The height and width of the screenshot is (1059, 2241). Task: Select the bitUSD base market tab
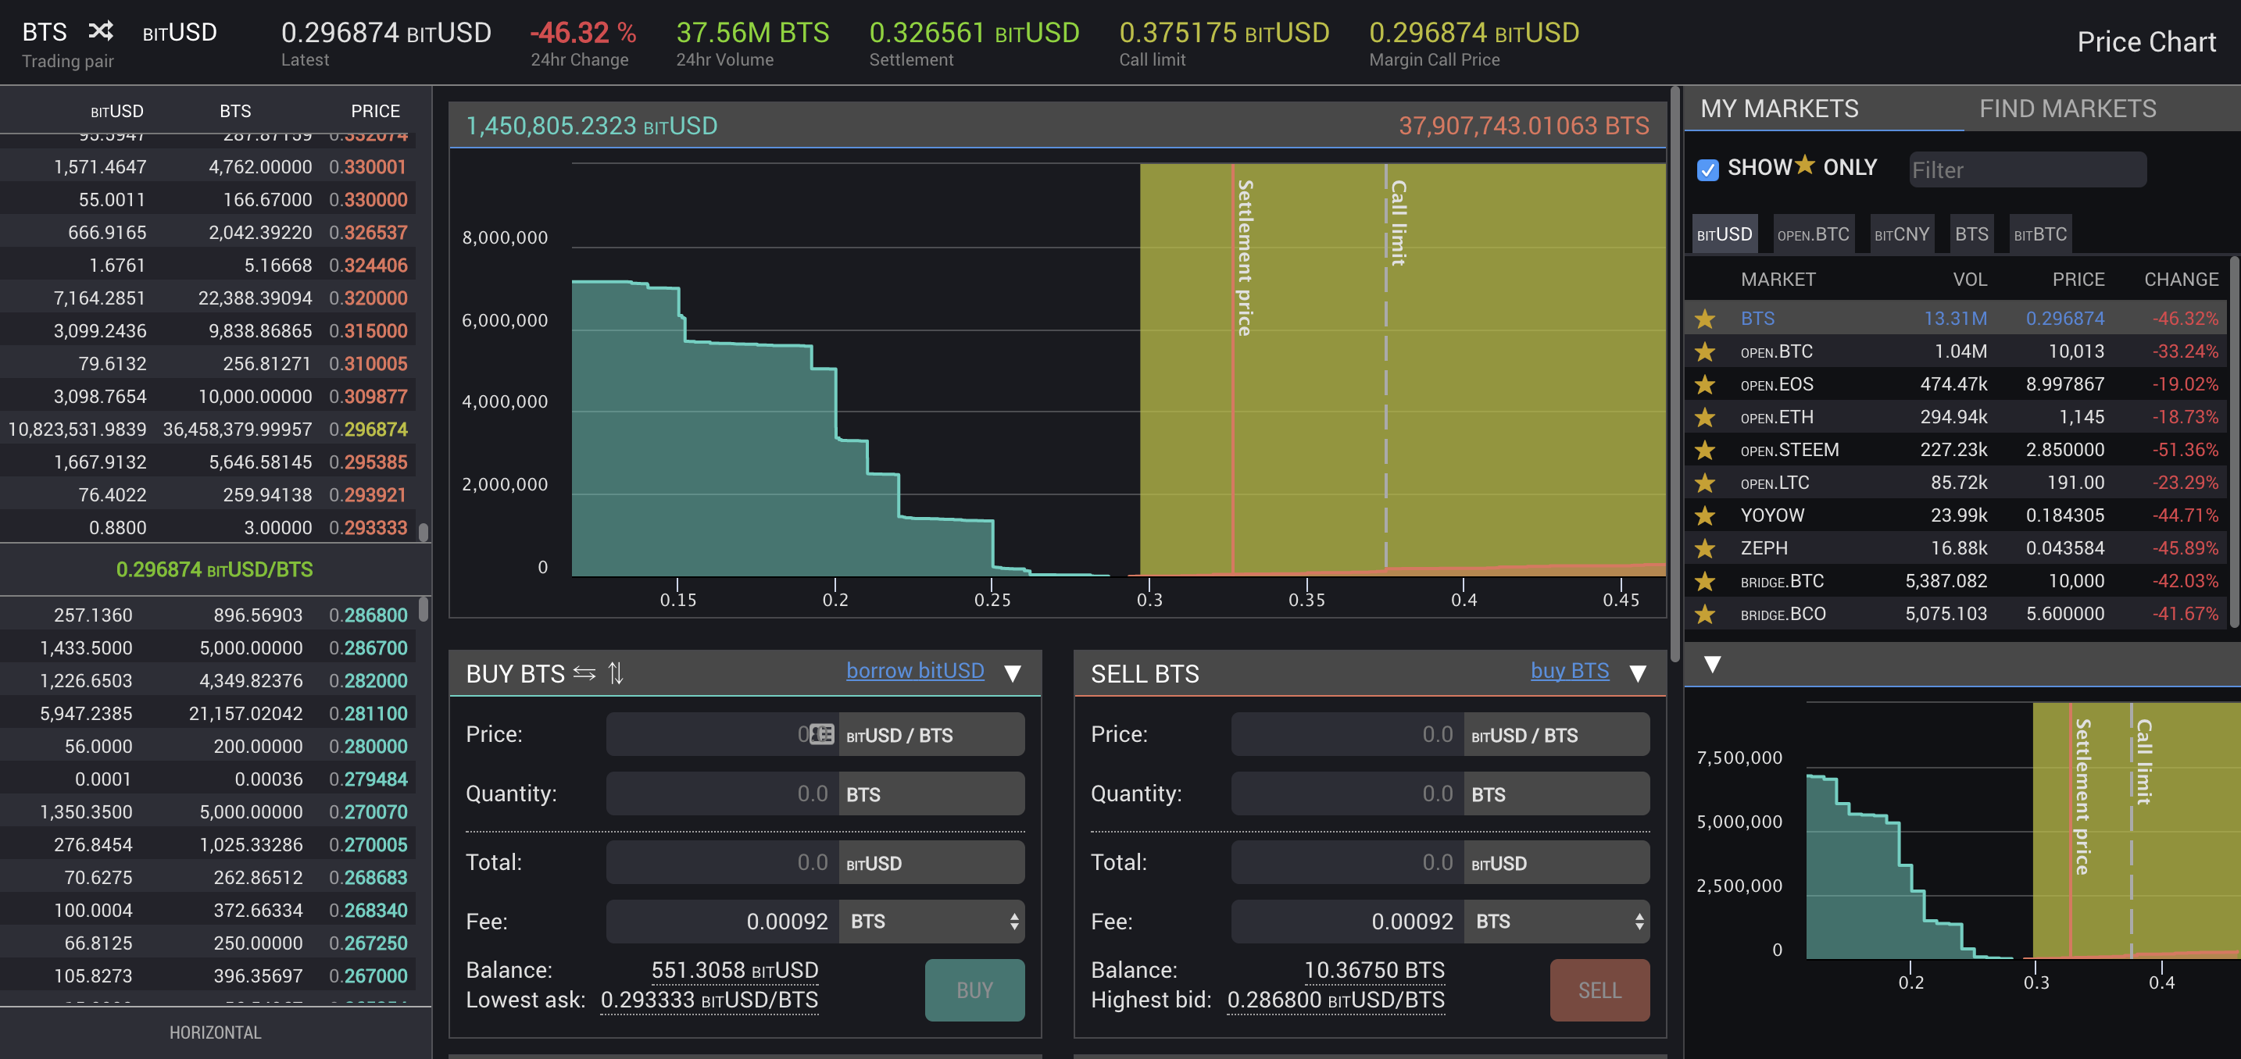(x=1725, y=234)
